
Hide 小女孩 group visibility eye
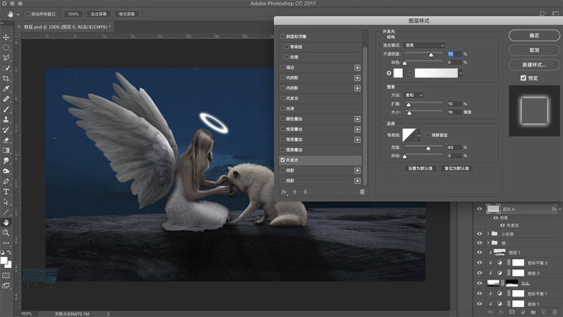click(480, 234)
